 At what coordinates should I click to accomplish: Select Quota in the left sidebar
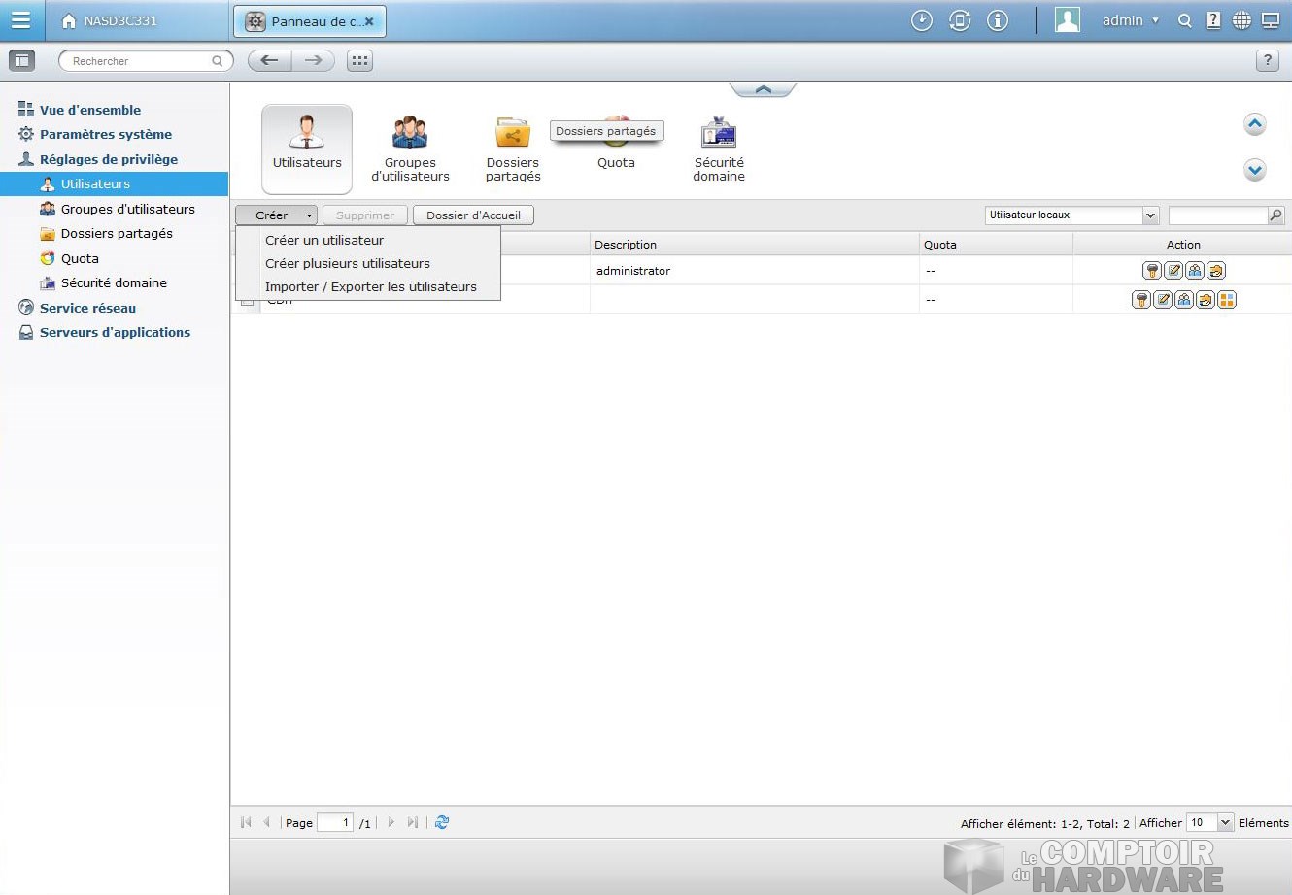tap(80, 258)
